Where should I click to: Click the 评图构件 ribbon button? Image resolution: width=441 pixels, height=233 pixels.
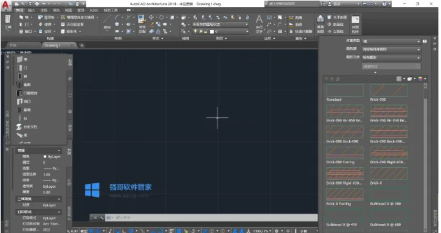(355, 24)
